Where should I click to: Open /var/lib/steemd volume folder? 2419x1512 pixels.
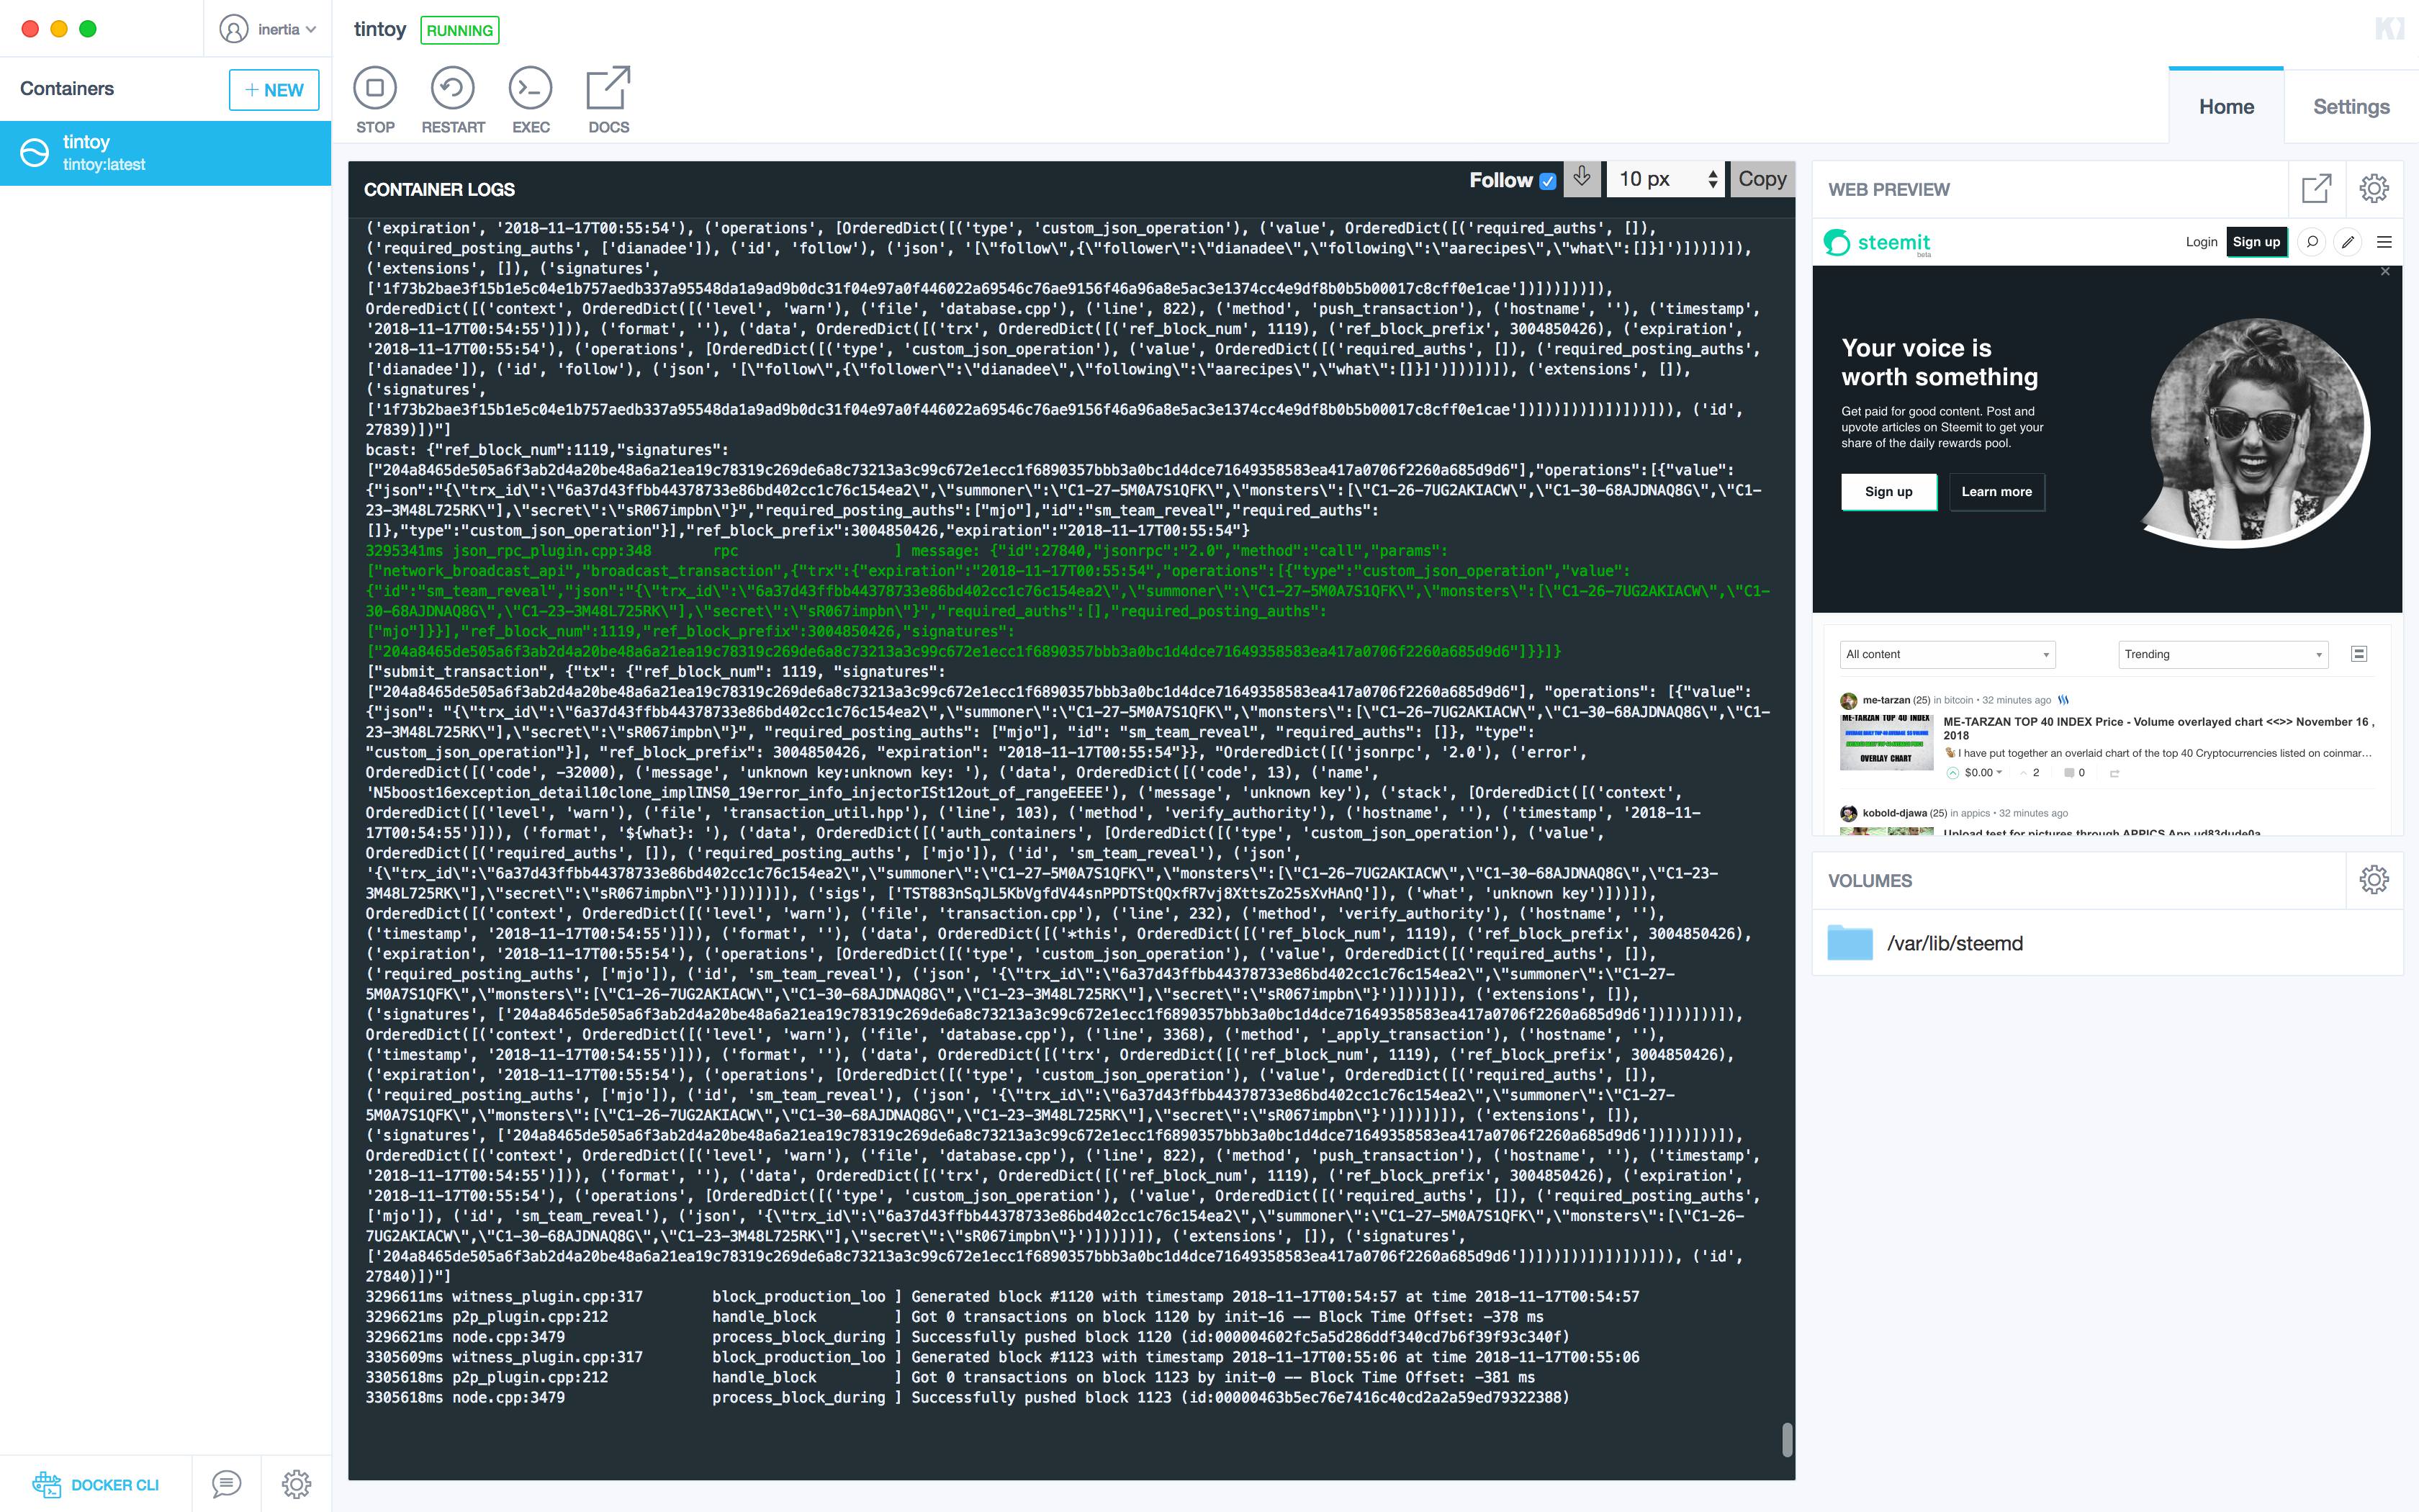pyautogui.click(x=1850, y=943)
